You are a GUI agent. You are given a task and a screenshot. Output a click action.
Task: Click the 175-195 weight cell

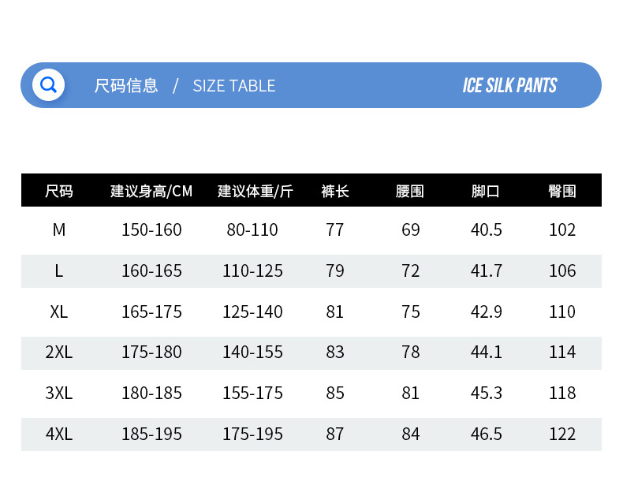(252, 434)
